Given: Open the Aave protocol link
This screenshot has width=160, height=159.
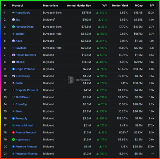Looking at the screenshot, I should (x=19, y=41).
